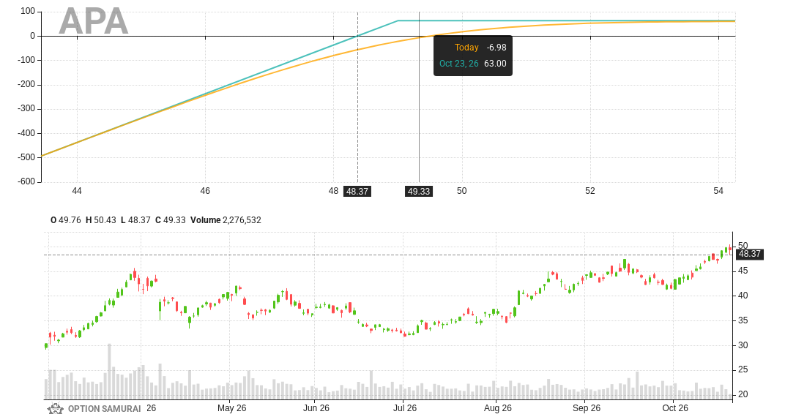Click the 'Oct 26' date axis label

click(x=675, y=408)
